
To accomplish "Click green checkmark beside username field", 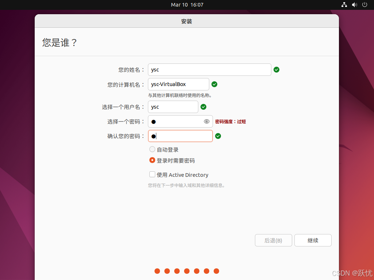I will point(203,107).
